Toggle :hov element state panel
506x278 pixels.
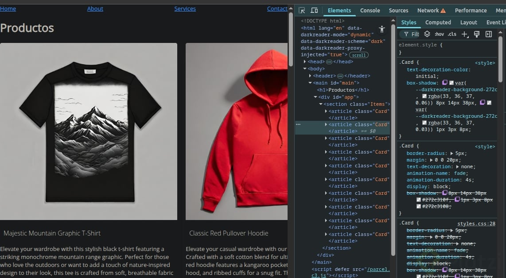[439, 34]
